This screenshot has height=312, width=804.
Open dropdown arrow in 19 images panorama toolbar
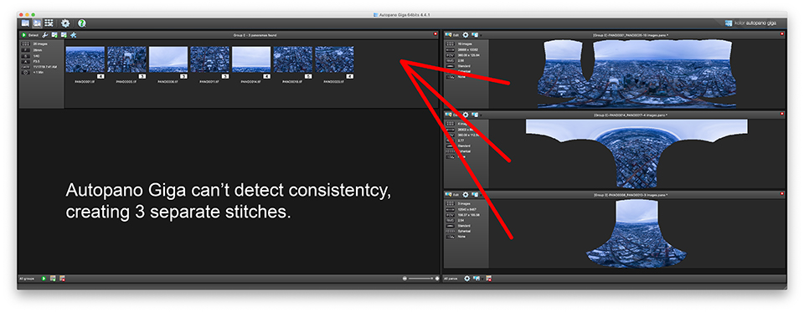(x=480, y=35)
